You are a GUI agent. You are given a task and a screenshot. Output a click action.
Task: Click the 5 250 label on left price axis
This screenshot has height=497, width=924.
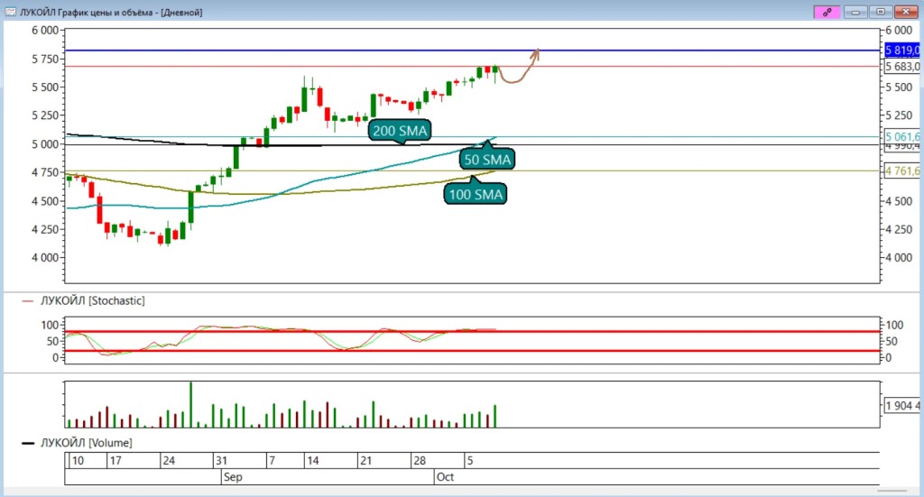[45, 115]
